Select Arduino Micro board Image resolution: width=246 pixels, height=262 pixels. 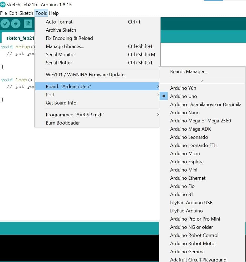202,153
